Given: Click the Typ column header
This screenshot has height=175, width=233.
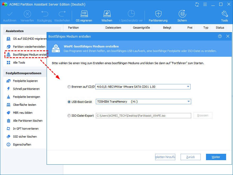Looking at the screenshot, I should point(206,28).
